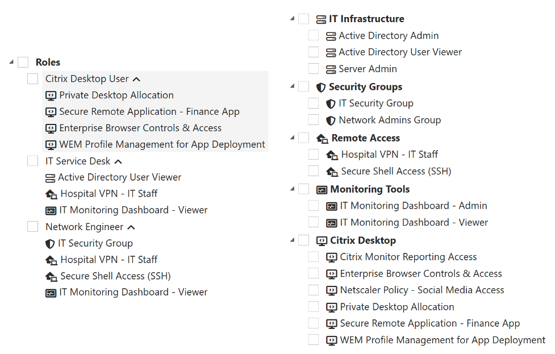
Task: Click the Remote Access group label
Action: (x=365, y=138)
